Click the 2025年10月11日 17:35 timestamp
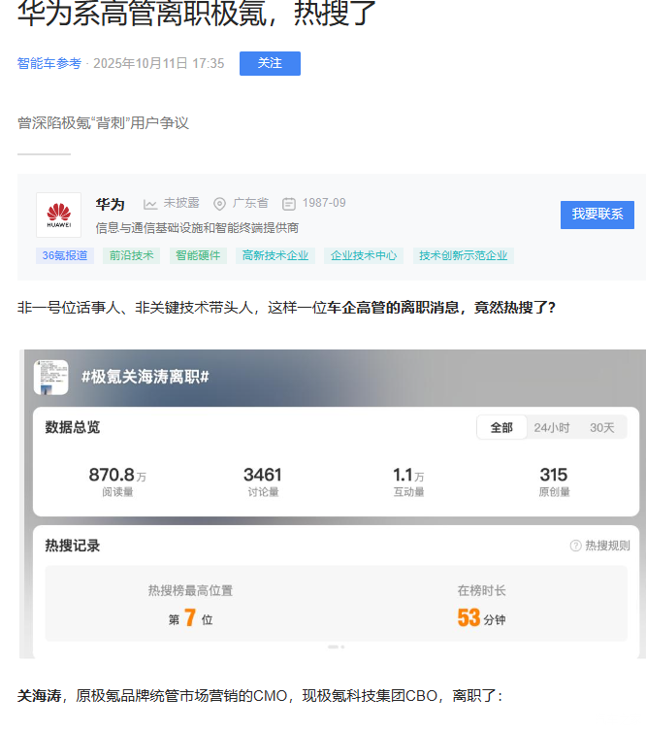The width and height of the screenshot is (646, 730). (159, 63)
